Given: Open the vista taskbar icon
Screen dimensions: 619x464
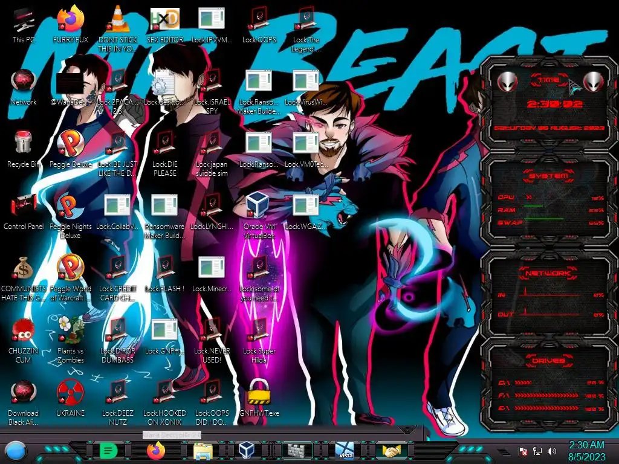Looking at the screenshot, I should click(345, 451).
